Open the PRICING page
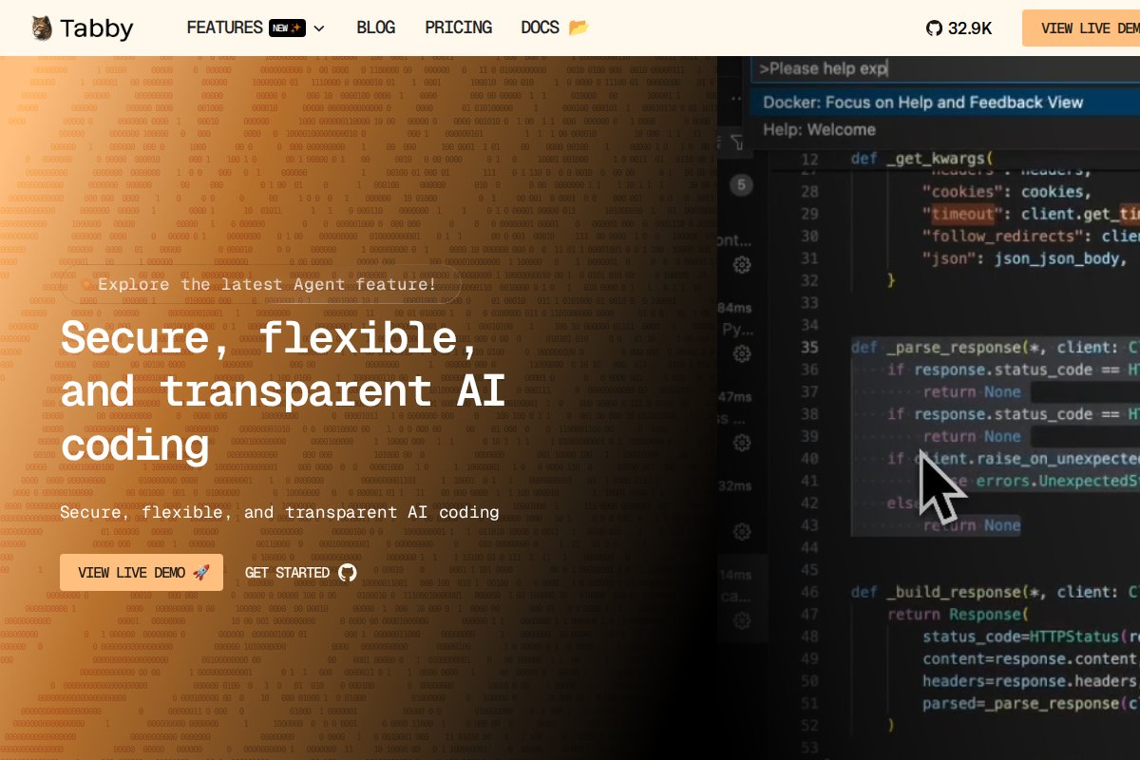Screen dimensions: 1140x760 coord(458,28)
